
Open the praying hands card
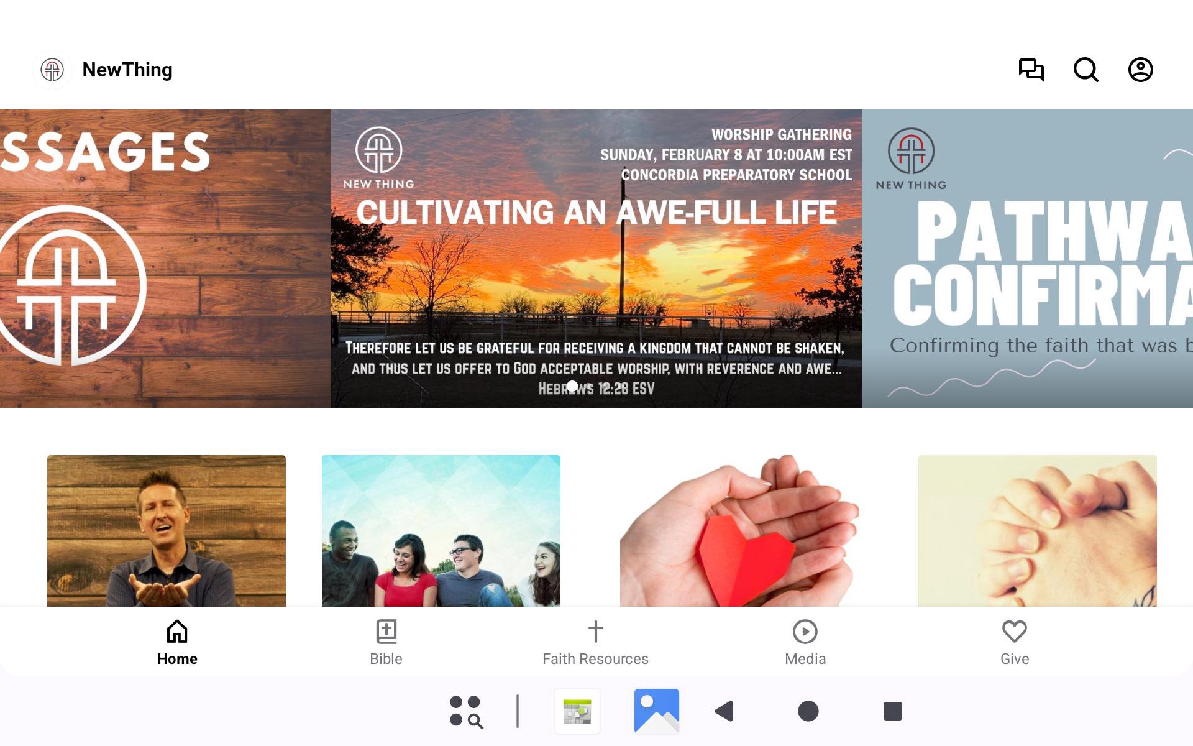click(1038, 531)
